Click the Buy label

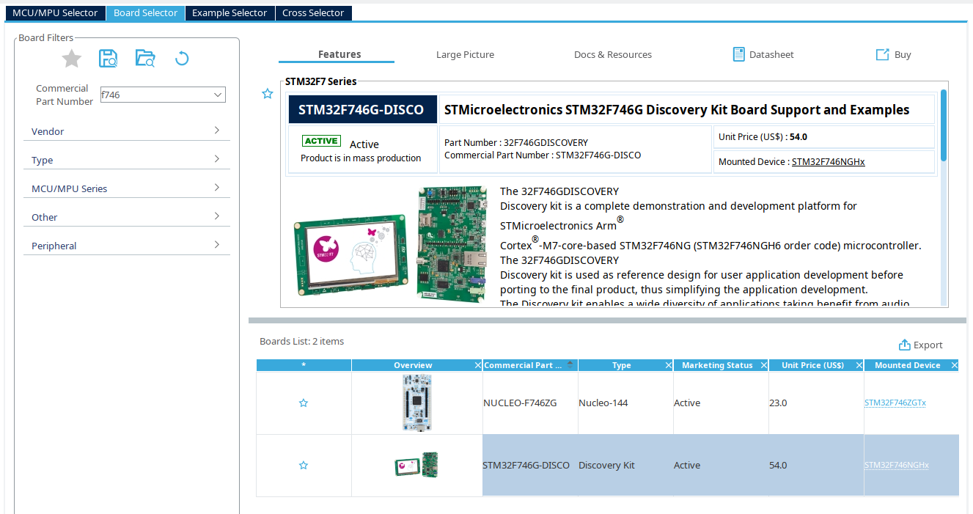[903, 54]
